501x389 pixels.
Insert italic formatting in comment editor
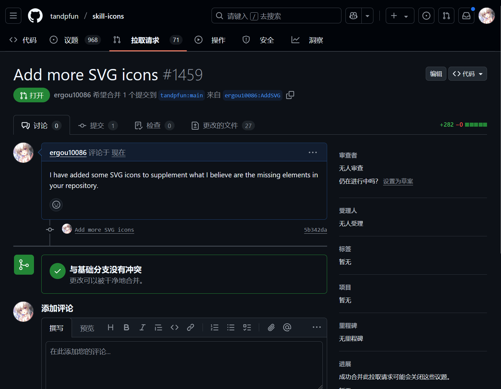tap(142, 328)
